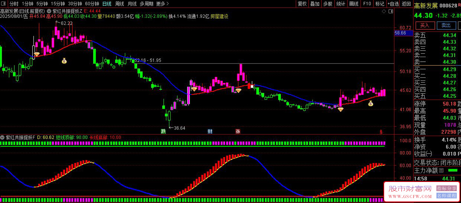The image size is (461, 203).
Task: Open the 多股 multi-stock view
Action: pos(328,4)
